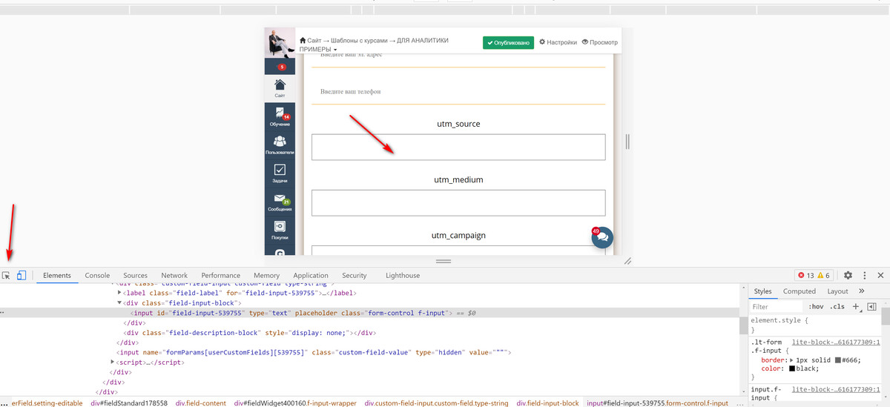Image resolution: width=890 pixels, height=407 pixels.
Task: Switch to the Lighthouse tab
Action: [403, 275]
